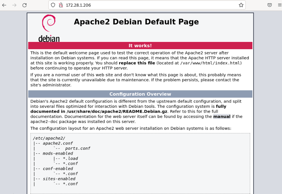Click the /usr/share/doc/apache2/README.Debian.gz path text
The image size is (282, 194).
coord(117,111)
